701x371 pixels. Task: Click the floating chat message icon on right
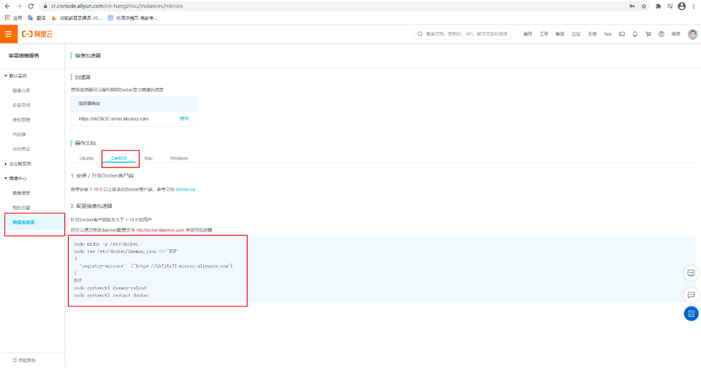pyautogui.click(x=691, y=295)
